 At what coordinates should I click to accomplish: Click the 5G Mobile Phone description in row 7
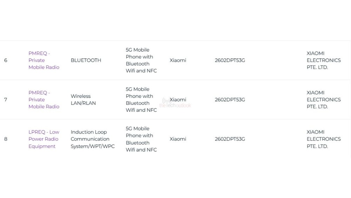pyautogui.click(x=141, y=100)
